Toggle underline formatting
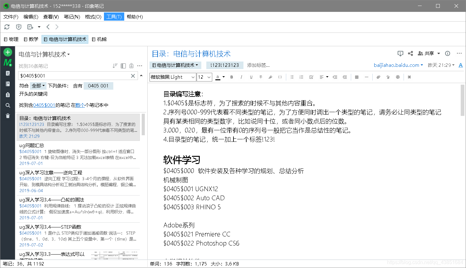The width and height of the screenshot is (466, 268). [251, 77]
